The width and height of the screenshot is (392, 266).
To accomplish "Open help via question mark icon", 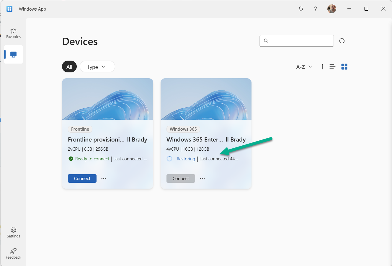I will pos(316,9).
